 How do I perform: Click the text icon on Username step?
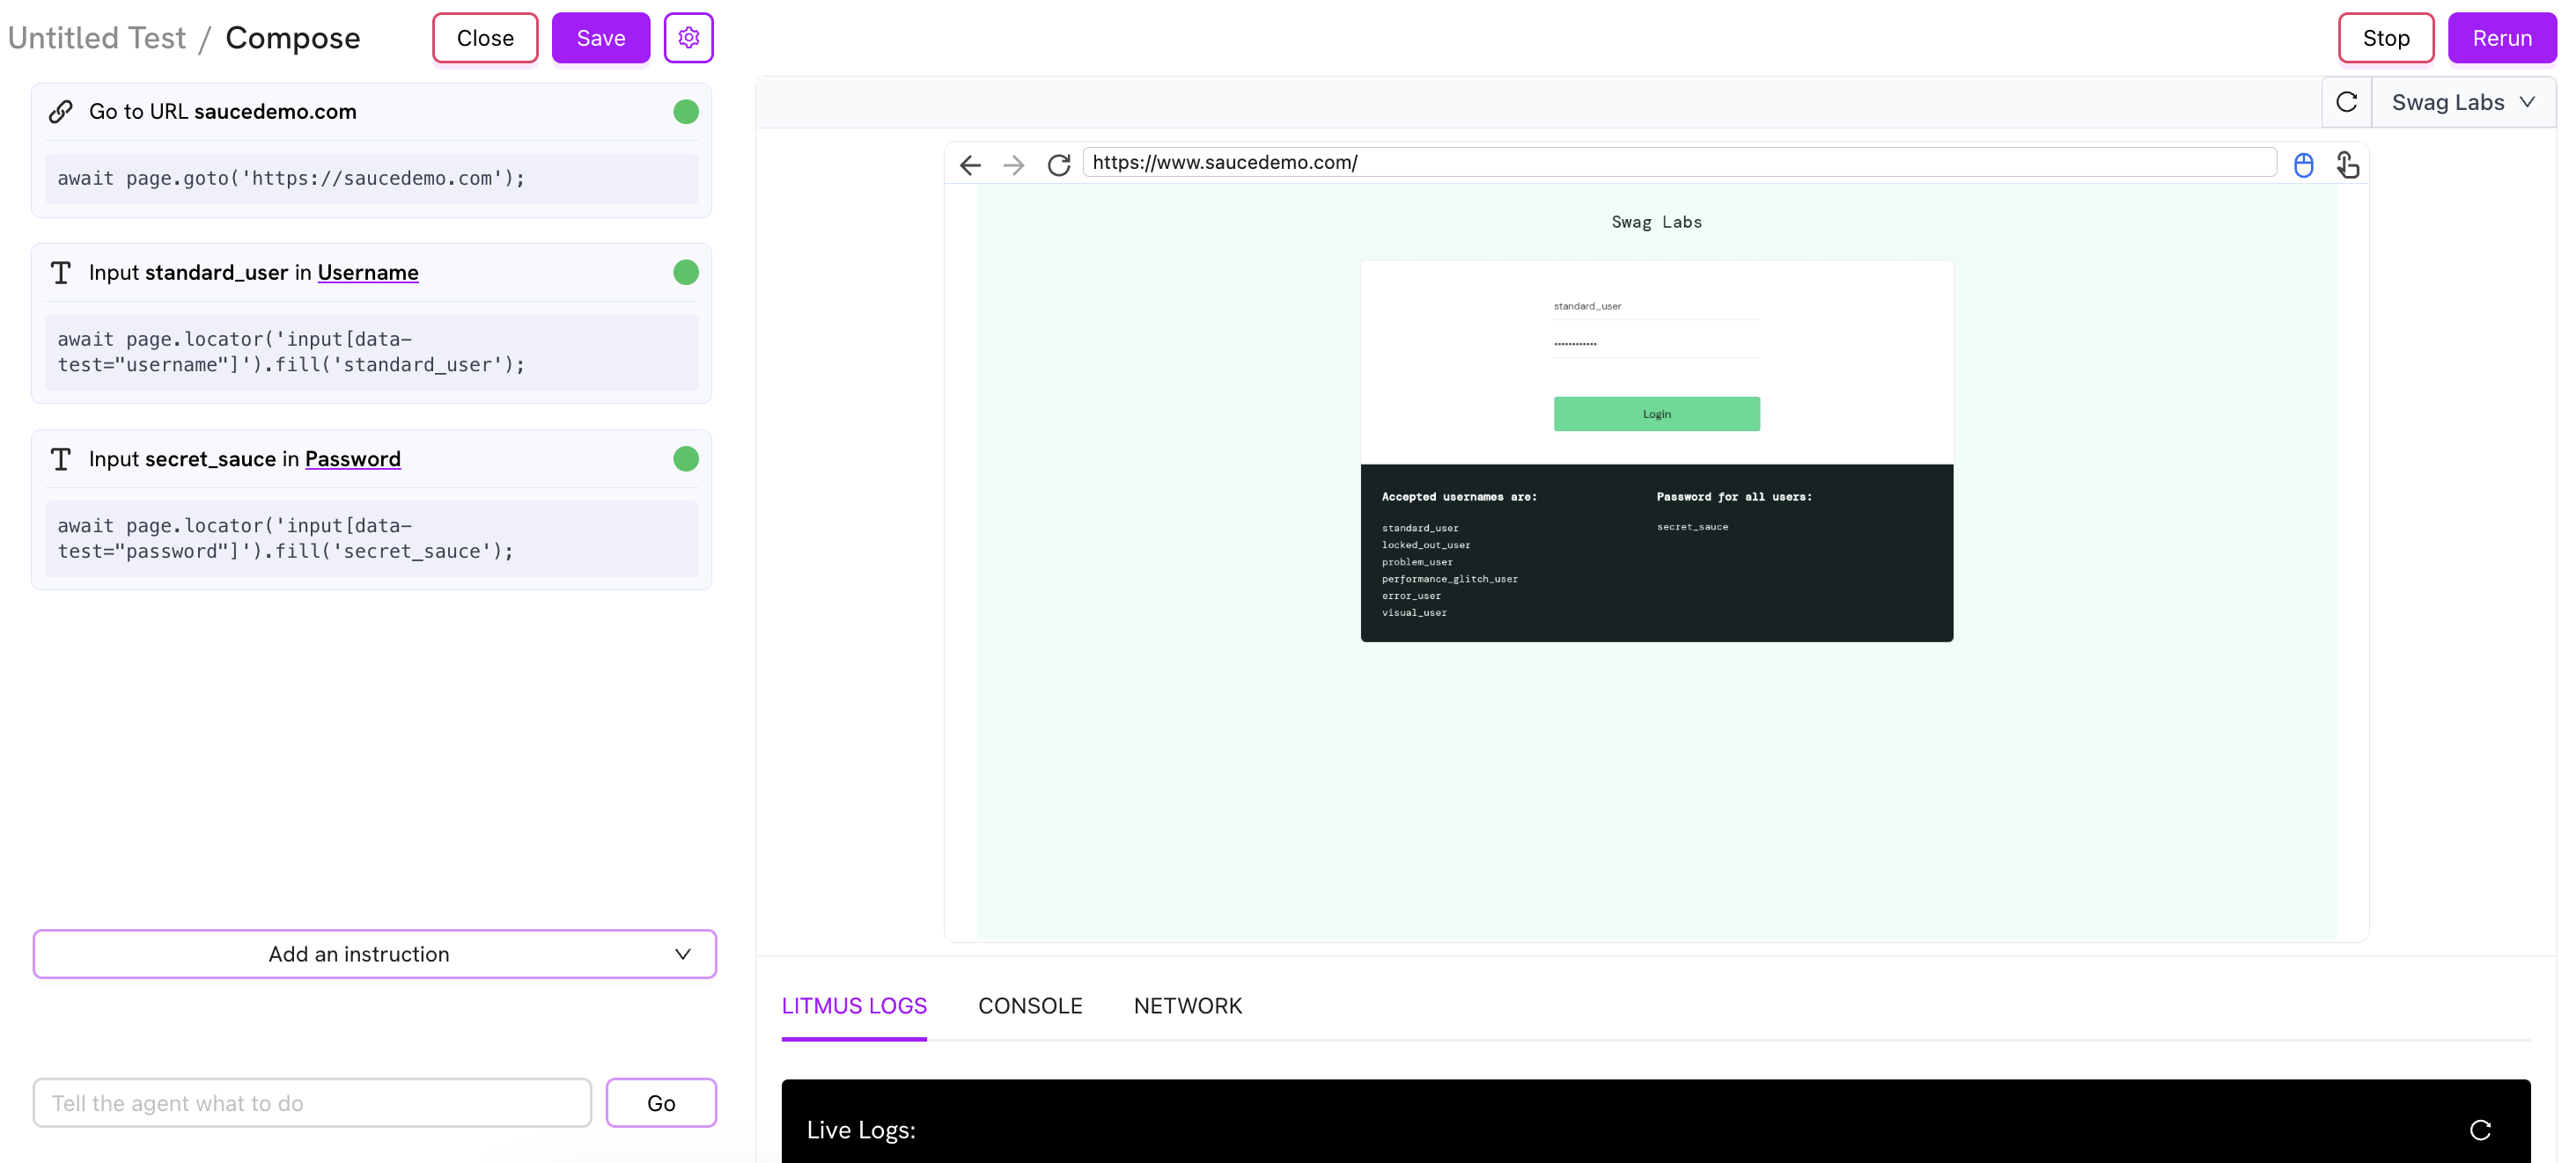pyautogui.click(x=61, y=273)
